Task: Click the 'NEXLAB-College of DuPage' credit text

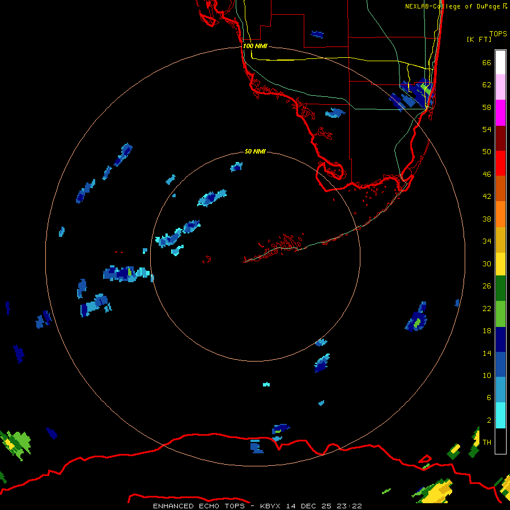Action: click(452, 6)
